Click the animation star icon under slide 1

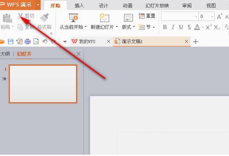point(5,79)
